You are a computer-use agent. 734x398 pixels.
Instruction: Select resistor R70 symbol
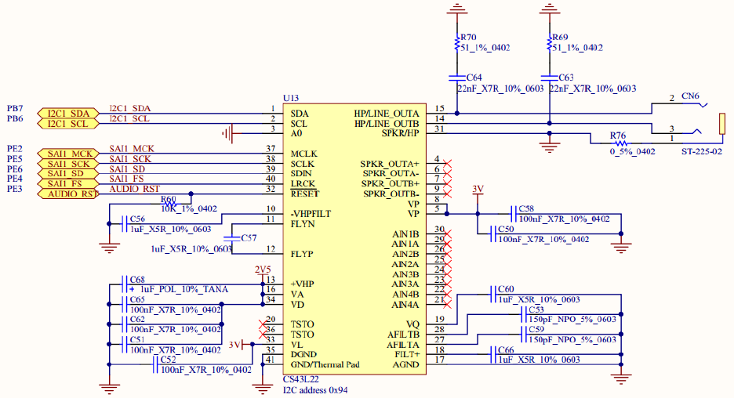[x=456, y=46]
